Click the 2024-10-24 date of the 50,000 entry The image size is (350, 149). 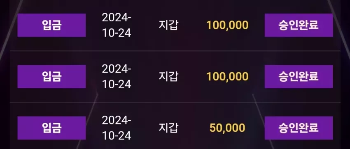(117, 128)
